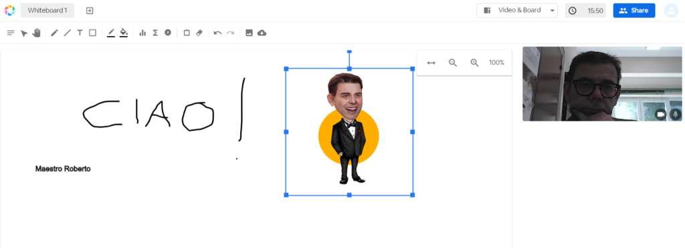Switch to the Whiteboard 1 tab
685x248 pixels.
(x=47, y=11)
